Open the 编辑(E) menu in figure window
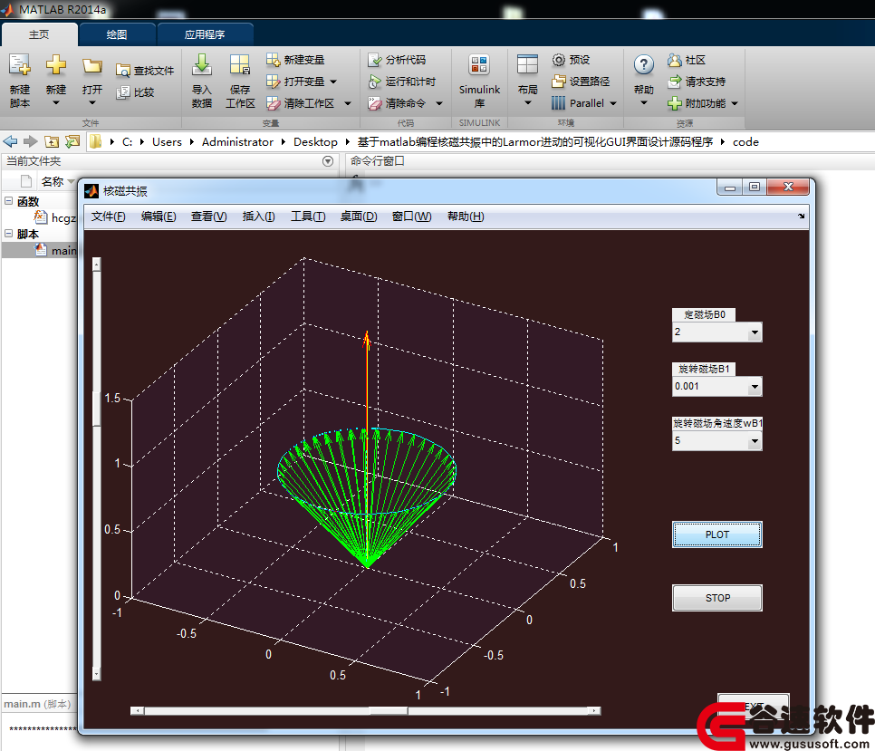This screenshot has height=751, width=875. point(159,217)
